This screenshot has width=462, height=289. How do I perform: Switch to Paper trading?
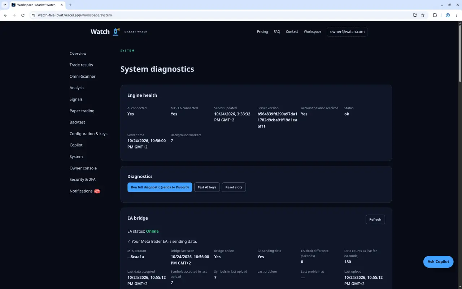82,111
